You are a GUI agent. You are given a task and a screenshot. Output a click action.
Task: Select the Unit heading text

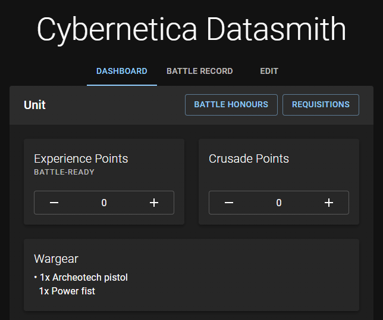click(x=34, y=105)
